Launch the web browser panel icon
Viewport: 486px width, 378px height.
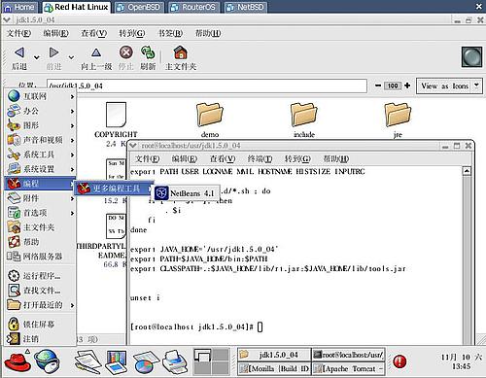tap(47, 361)
